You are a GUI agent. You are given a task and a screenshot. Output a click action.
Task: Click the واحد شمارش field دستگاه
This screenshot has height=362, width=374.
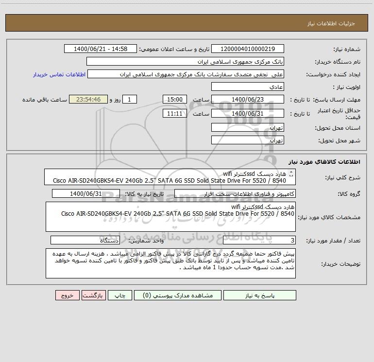(85, 240)
